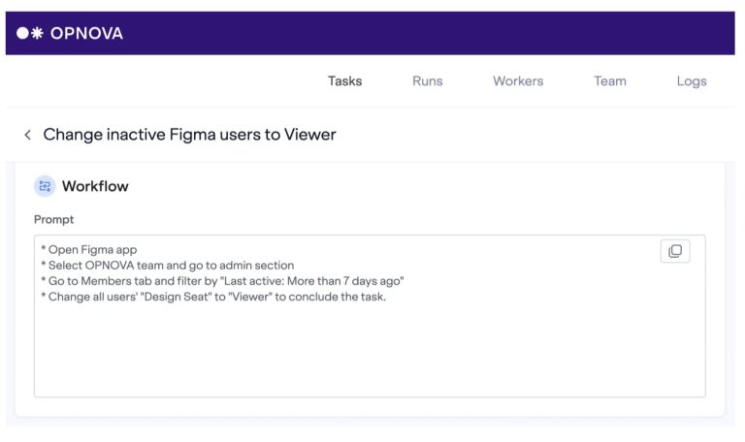Click the 'Change all users' prompt line
The height and width of the screenshot is (442, 745).
213,297
